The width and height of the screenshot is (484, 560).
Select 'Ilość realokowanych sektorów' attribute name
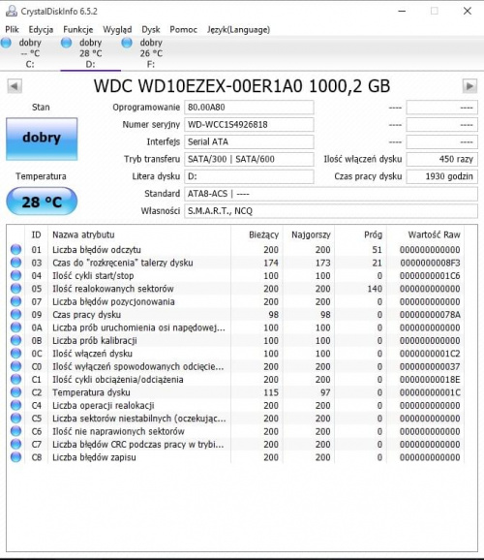[113, 289]
